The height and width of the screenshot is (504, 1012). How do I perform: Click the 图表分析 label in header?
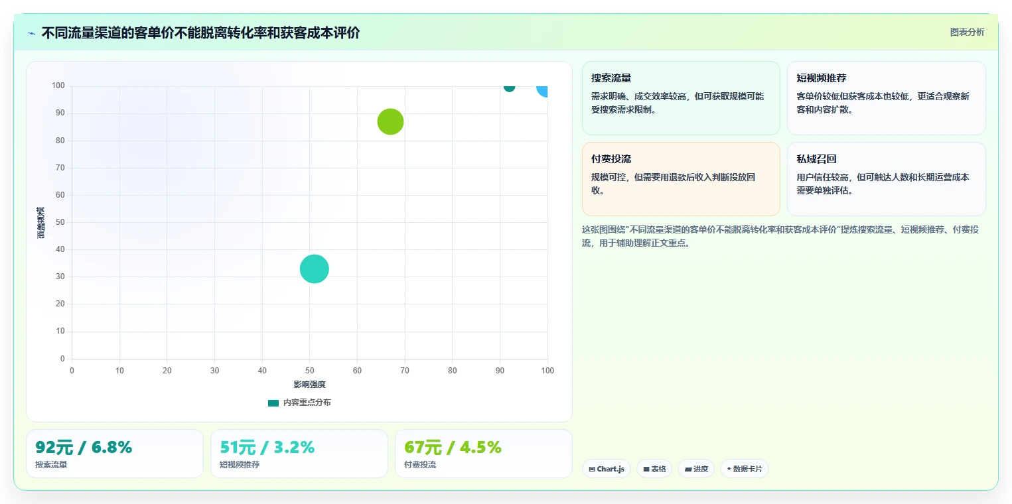pos(967,32)
